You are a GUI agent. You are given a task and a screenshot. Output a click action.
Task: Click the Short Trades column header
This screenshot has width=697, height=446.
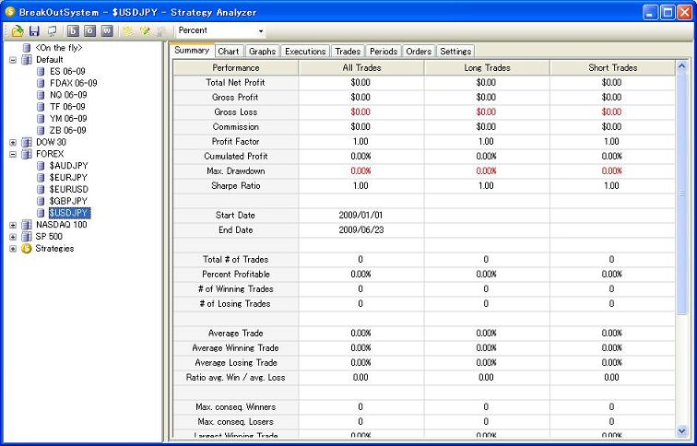pos(612,68)
